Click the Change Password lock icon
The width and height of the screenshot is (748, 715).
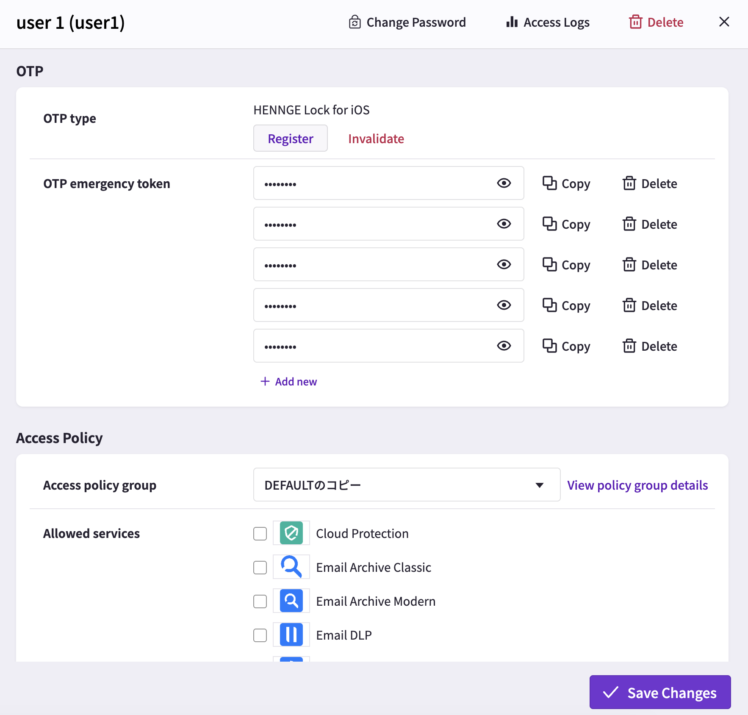tap(355, 22)
